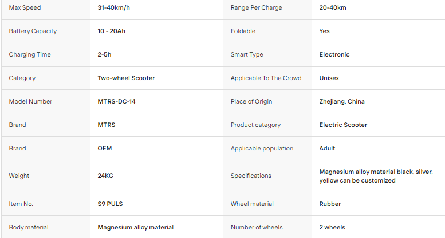Select the Charging Time 2-5h value
Image resolution: width=445 pixels, height=238 pixels.
(x=104, y=54)
